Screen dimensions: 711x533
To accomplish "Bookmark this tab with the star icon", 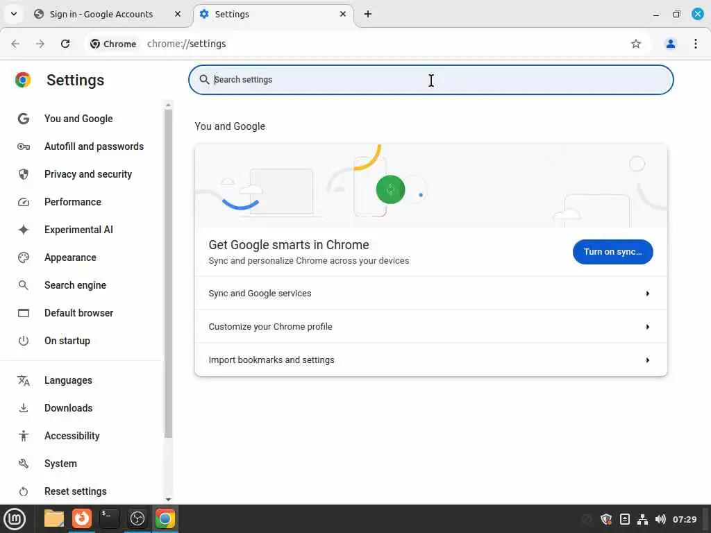I will click(x=636, y=44).
